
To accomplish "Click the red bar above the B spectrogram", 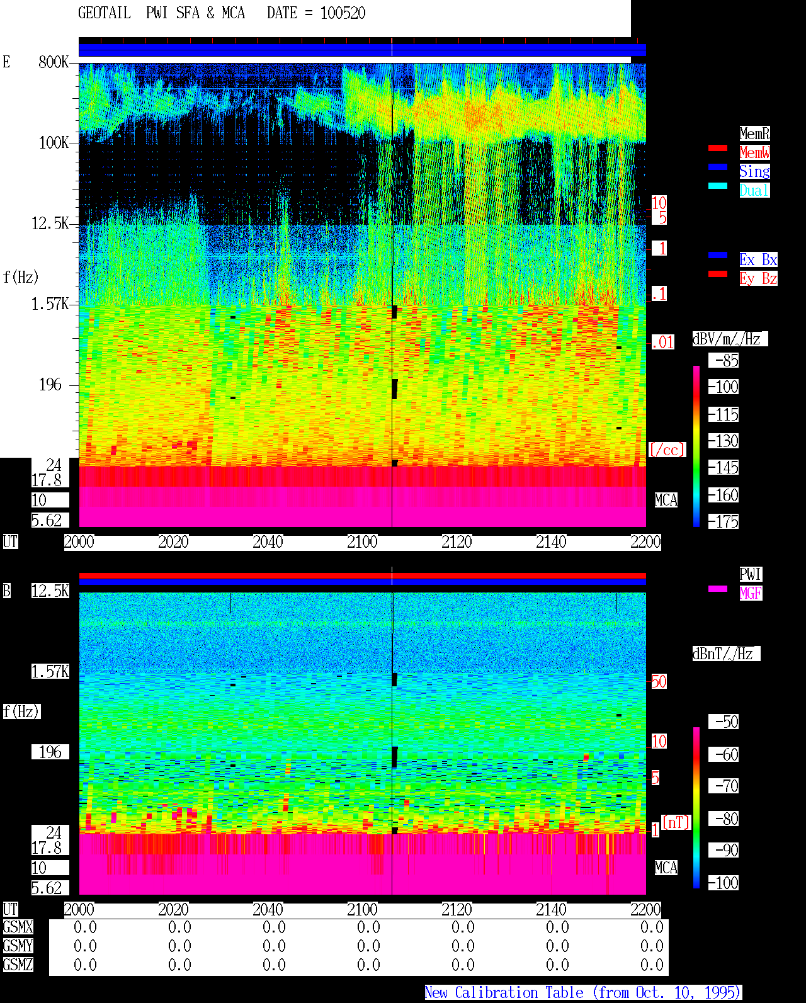I will pyautogui.click(x=362, y=575).
